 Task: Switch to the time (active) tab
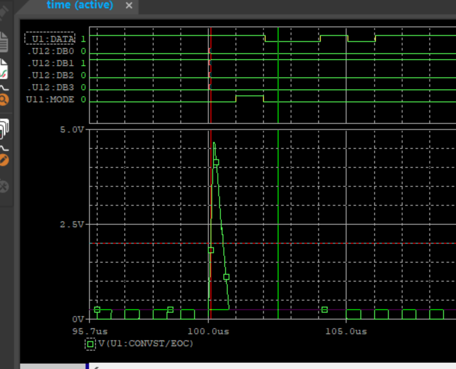pos(80,5)
